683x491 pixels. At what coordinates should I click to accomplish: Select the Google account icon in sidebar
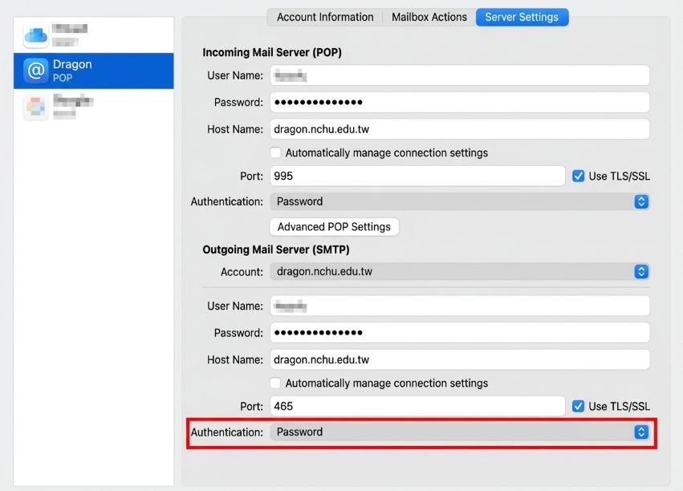[x=35, y=107]
